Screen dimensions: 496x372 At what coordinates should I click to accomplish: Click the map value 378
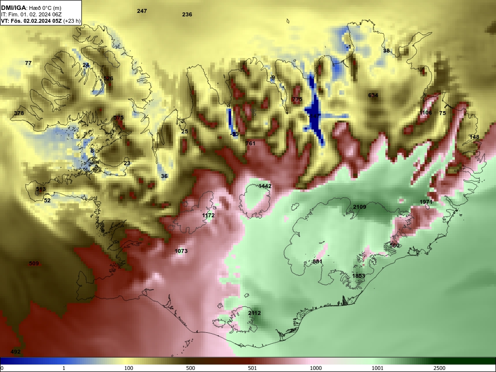pyautogui.click(x=19, y=113)
